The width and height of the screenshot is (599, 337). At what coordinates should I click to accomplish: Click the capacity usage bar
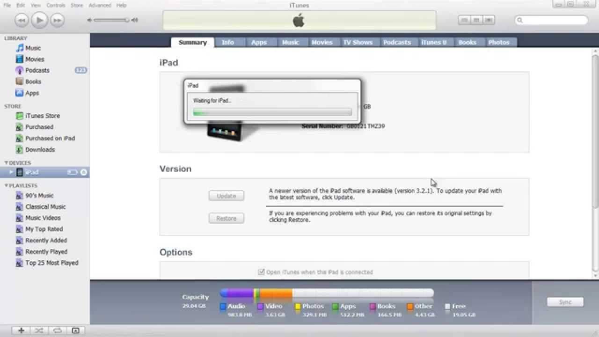tap(327, 293)
